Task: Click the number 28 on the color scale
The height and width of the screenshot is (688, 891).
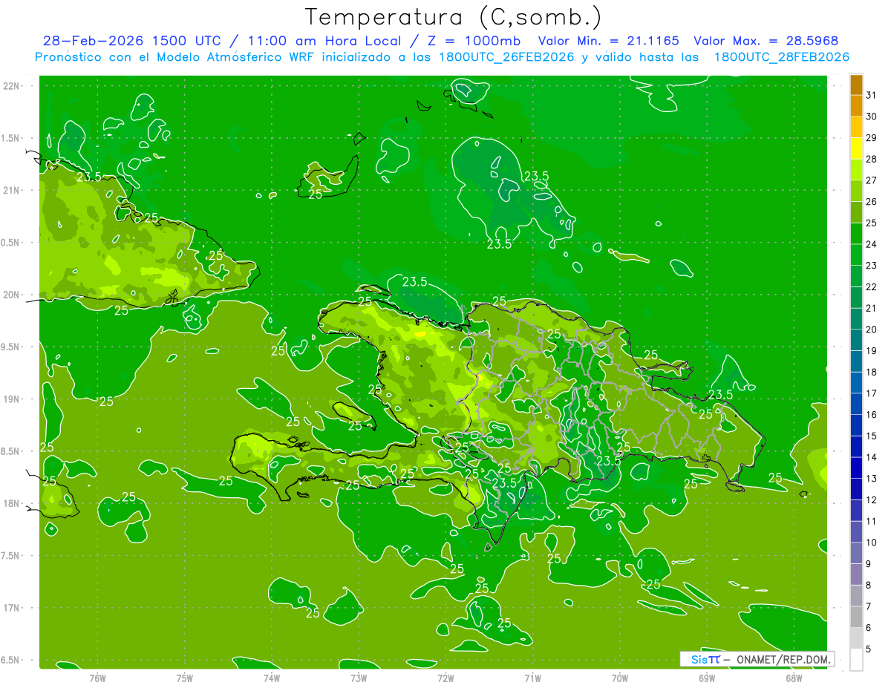Action: [872, 159]
